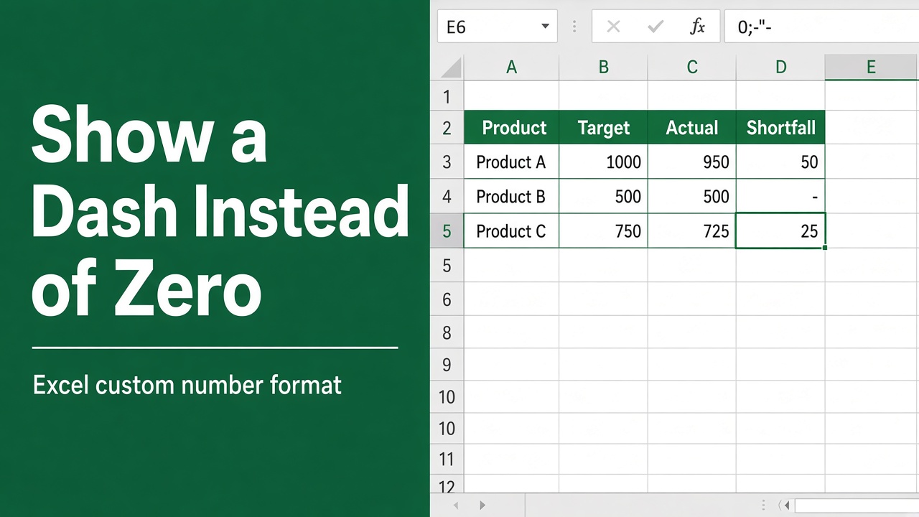
Task: Select the cell with value 725
Action: (692, 231)
